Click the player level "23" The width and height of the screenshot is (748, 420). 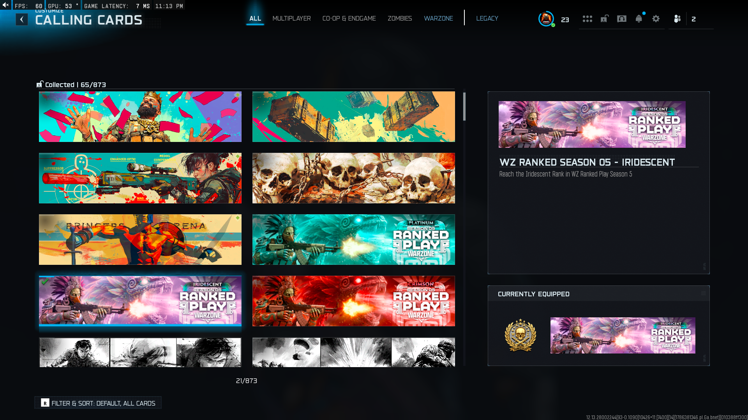[565, 19]
